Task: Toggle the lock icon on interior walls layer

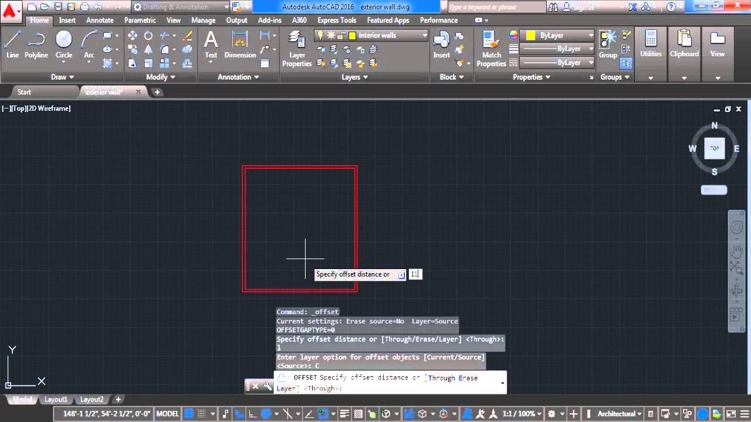Action: click(x=341, y=36)
